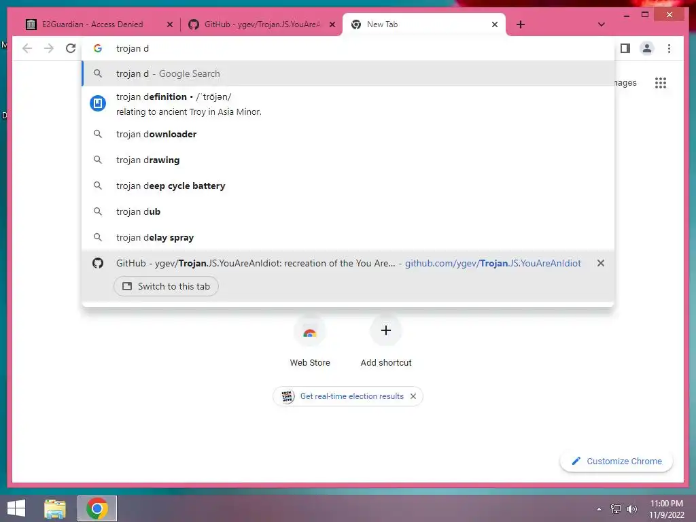Image resolution: width=696 pixels, height=522 pixels.
Task: Pick 'trojan deep cycle battery' suggestion
Action: (x=348, y=186)
